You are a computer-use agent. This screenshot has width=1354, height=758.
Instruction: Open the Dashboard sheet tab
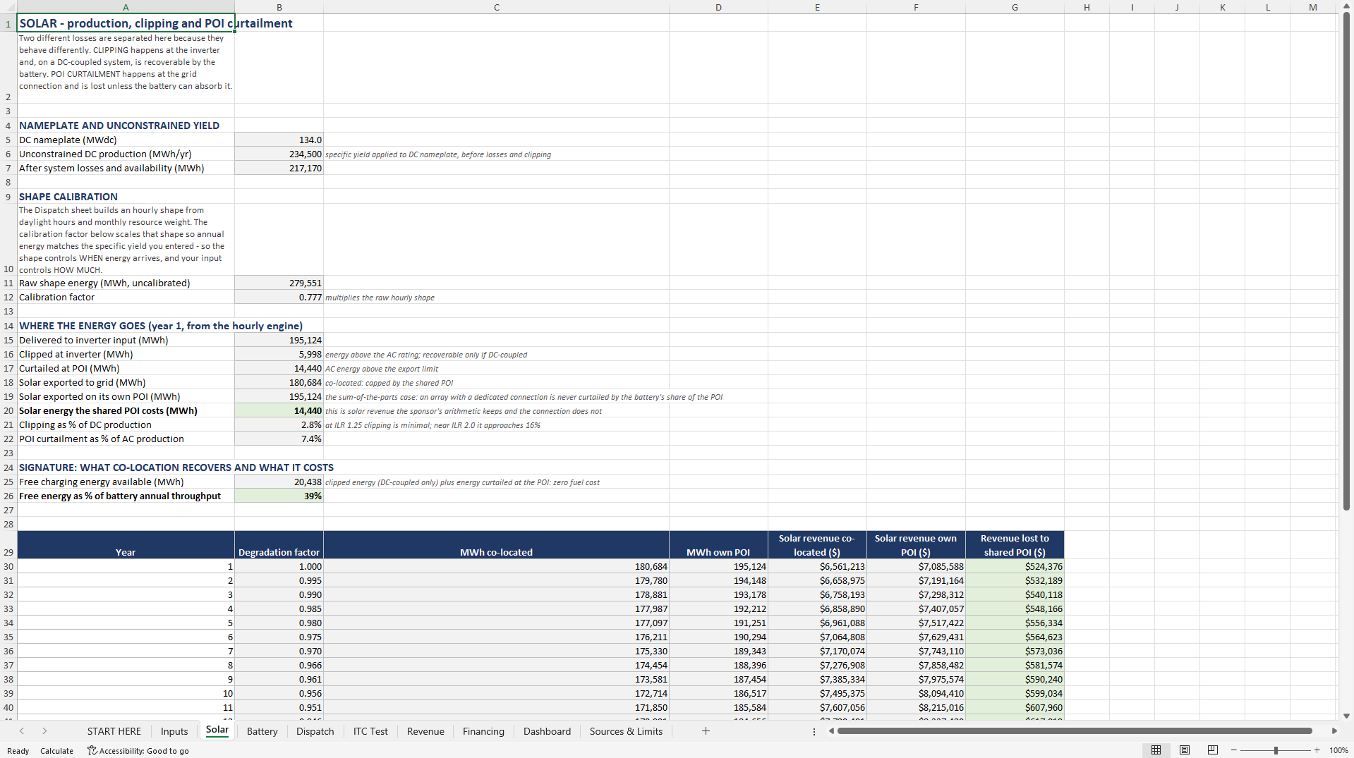547,731
